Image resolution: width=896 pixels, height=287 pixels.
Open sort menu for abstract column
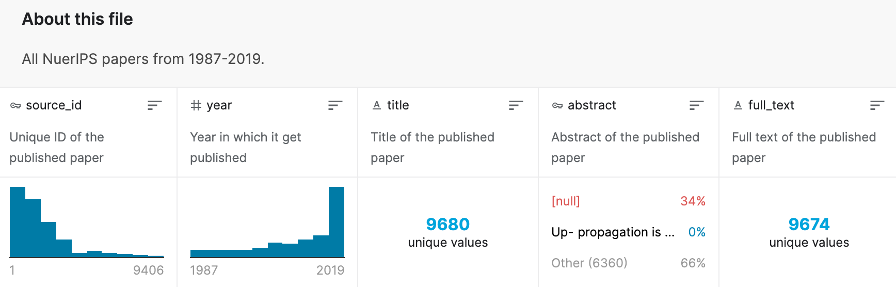(696, 105)
